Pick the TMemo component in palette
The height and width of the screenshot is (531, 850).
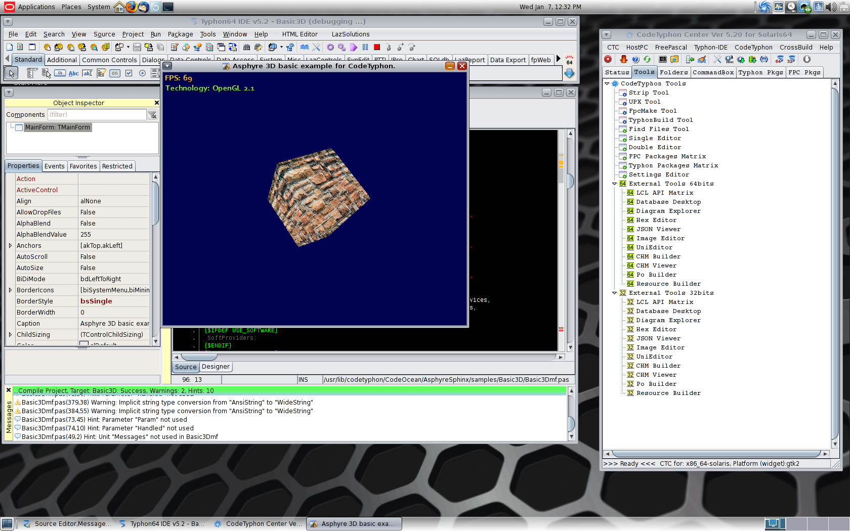[x=101, y=73]
